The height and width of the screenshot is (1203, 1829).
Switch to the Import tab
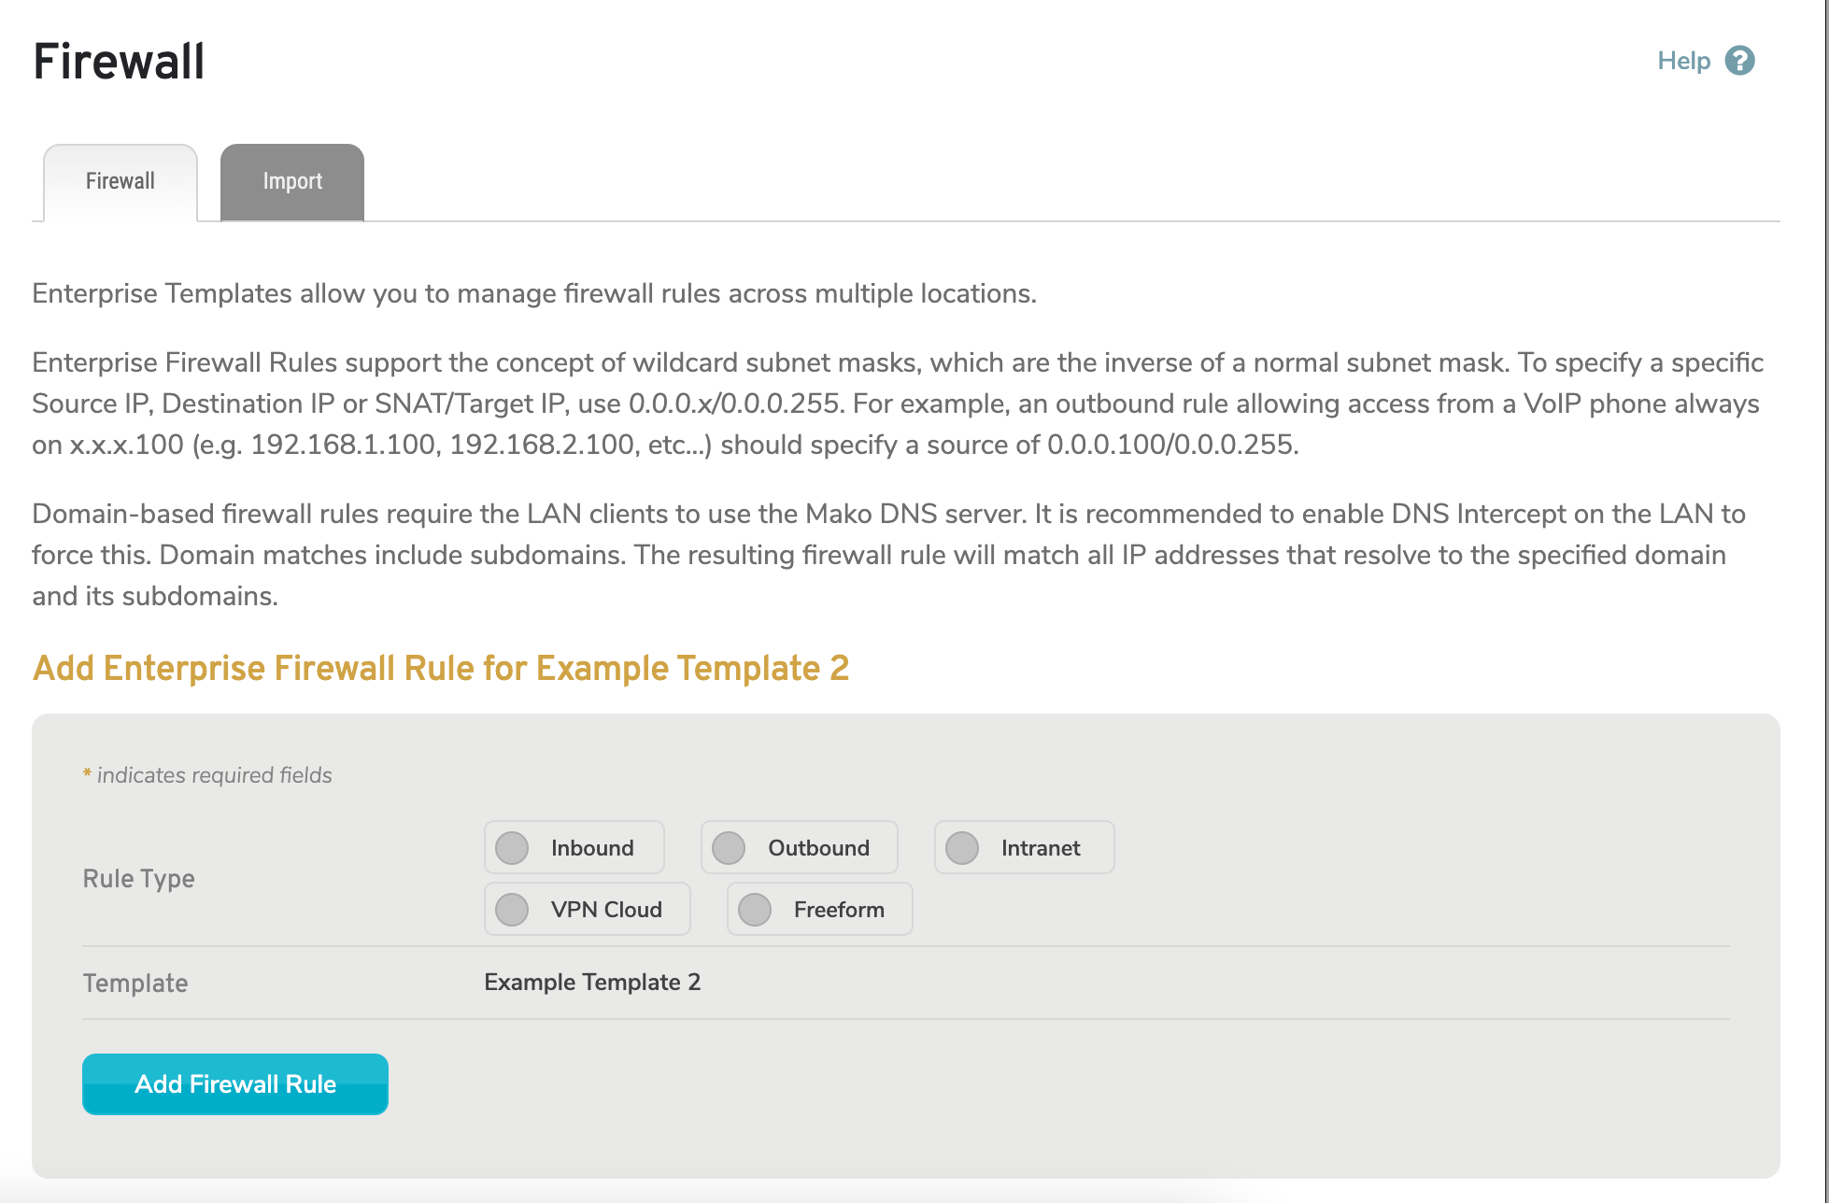click(x=291, y=181)
